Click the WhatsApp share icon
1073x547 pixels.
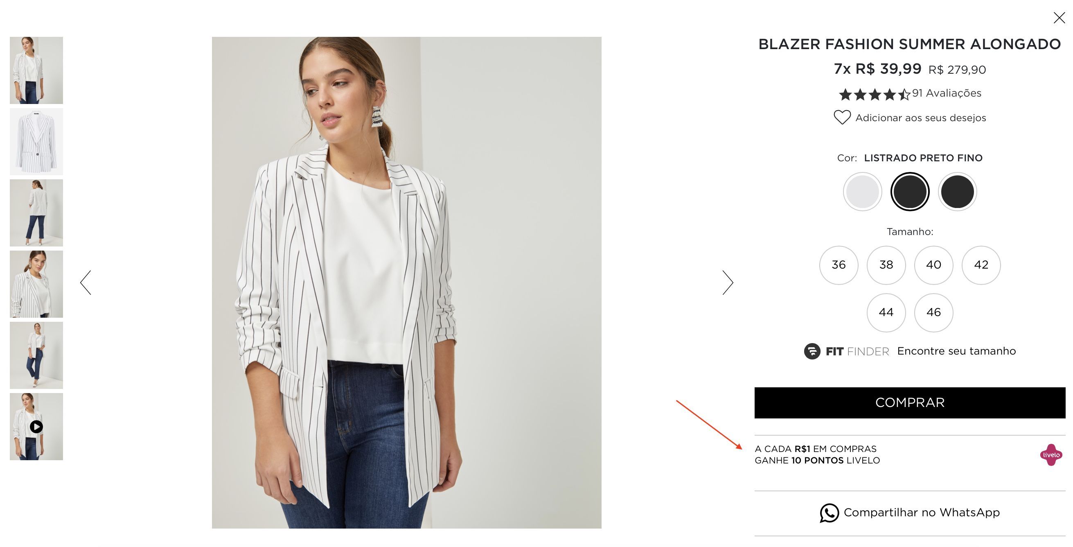pyautogui.click(x=829, y=513)
